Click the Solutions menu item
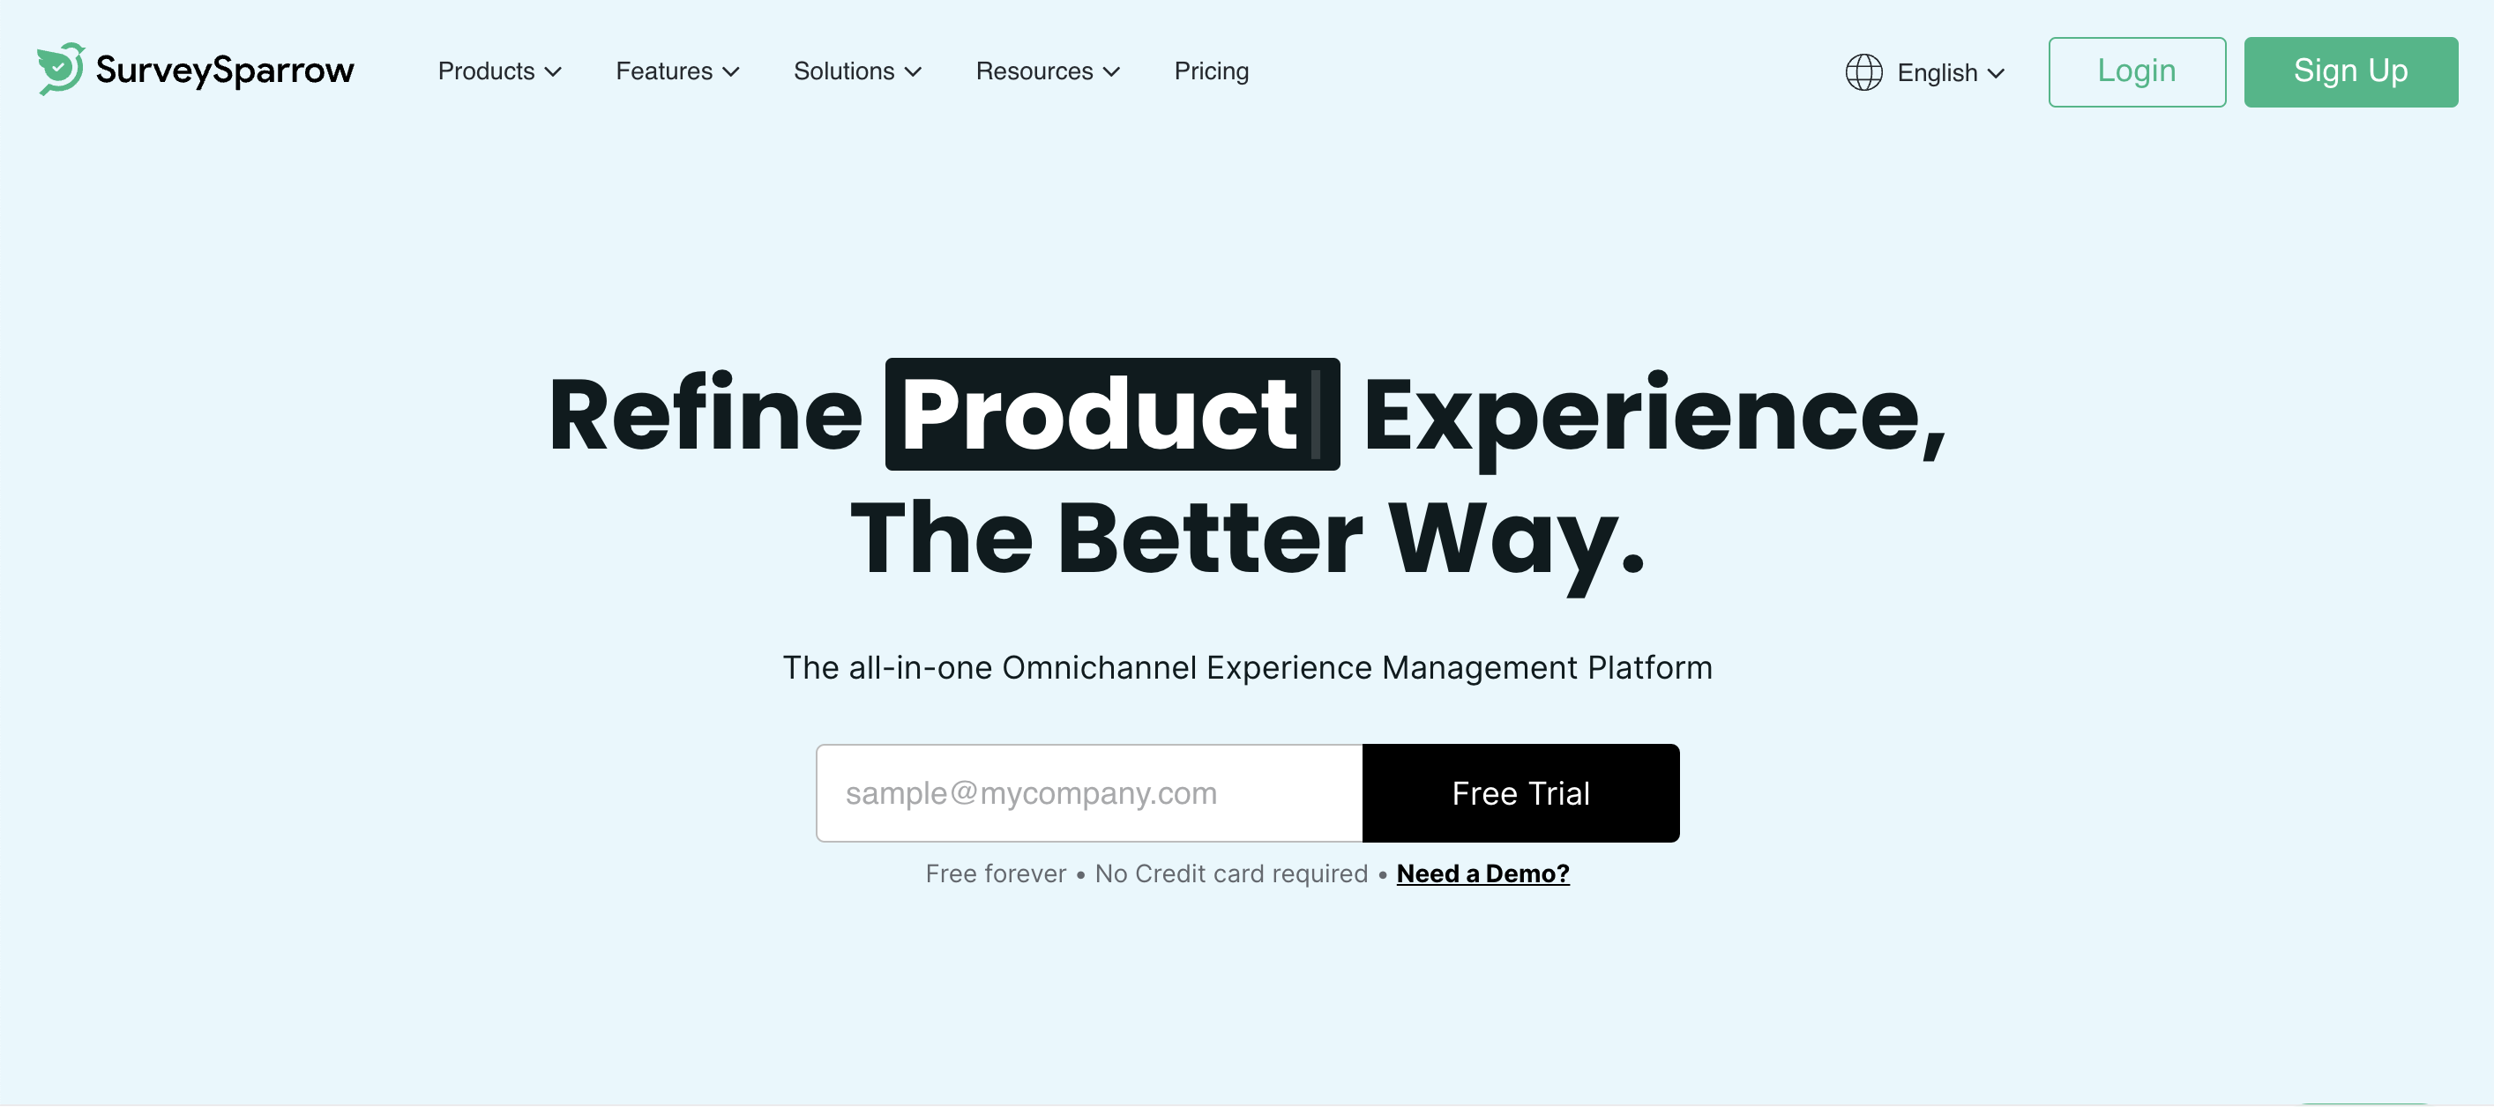This screenshot has height=1107, width=2494. (857, 70)
